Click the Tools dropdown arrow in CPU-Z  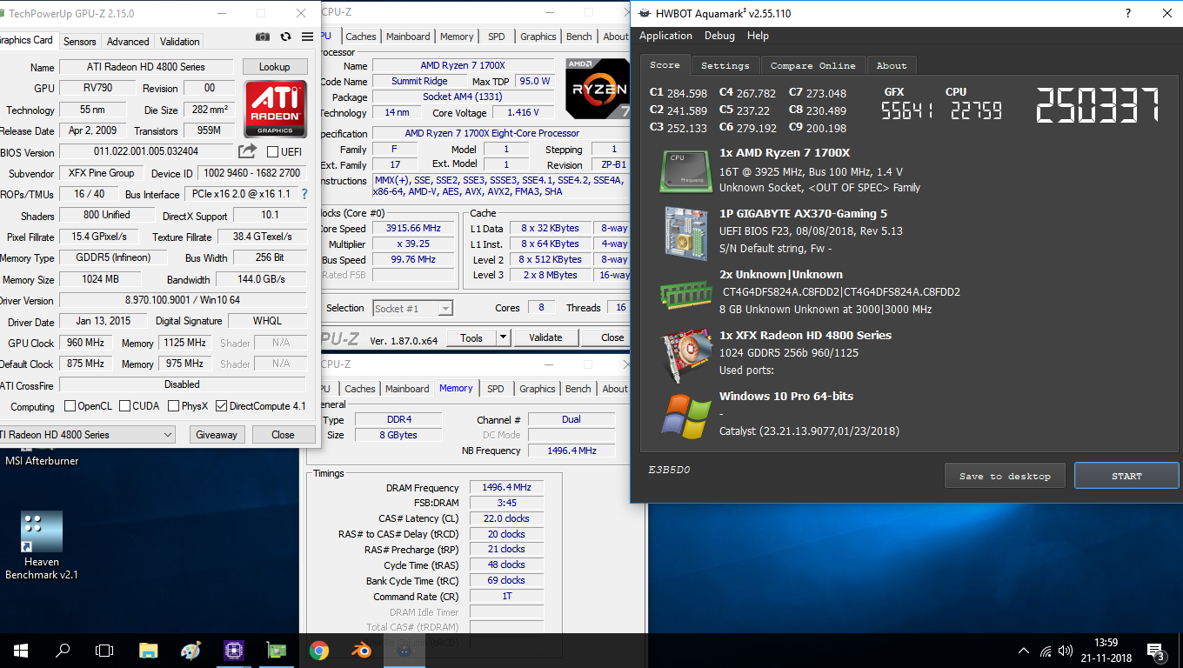(503, 337)
